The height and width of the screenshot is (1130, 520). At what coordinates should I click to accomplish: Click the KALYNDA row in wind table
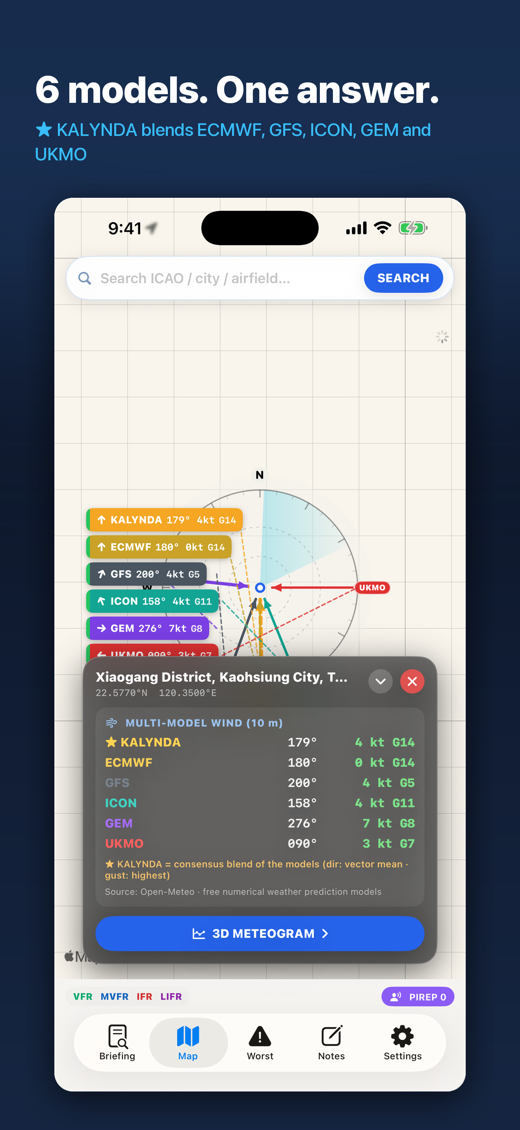click(260, 742)
